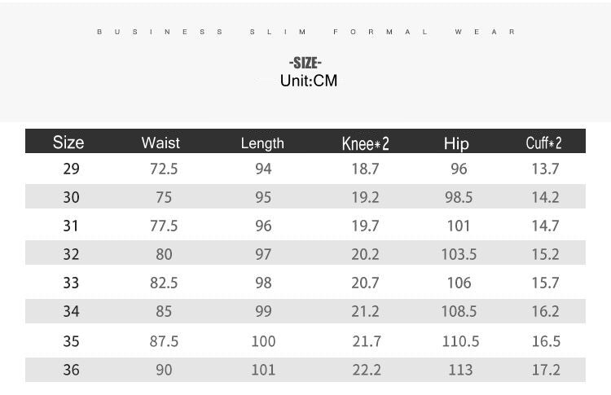Click the Business Slim Formal Wear title

pyautogui.click(x=305, y=32)
